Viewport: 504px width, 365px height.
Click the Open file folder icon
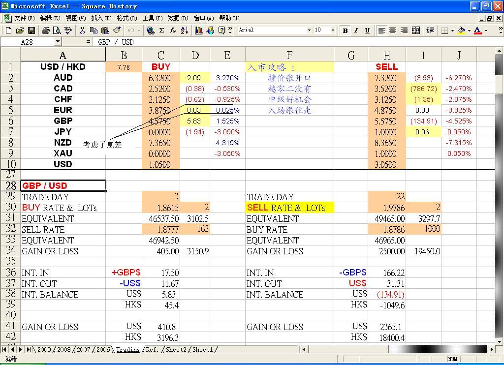click(20, 30)
